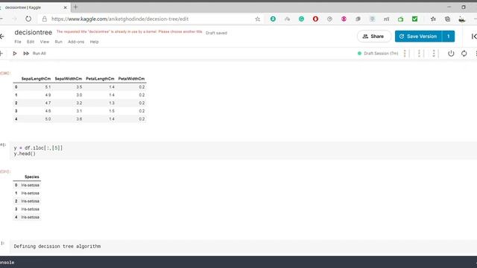
Task: Click Iris-setosa in row 0
Action: click(30, 185)
